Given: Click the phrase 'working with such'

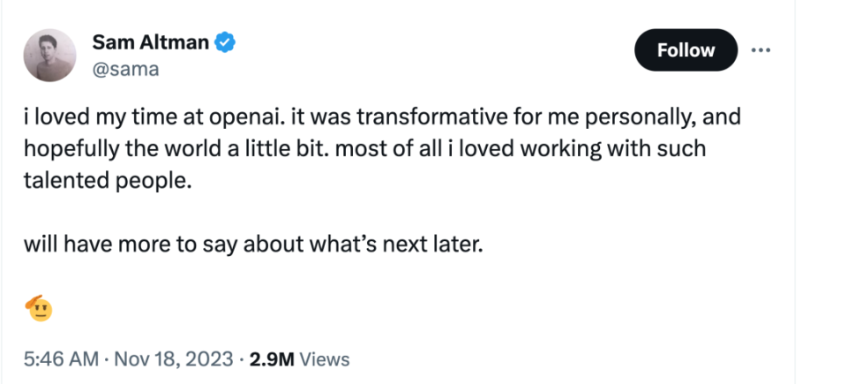Looking at the screenshot, I should point(632,147).
